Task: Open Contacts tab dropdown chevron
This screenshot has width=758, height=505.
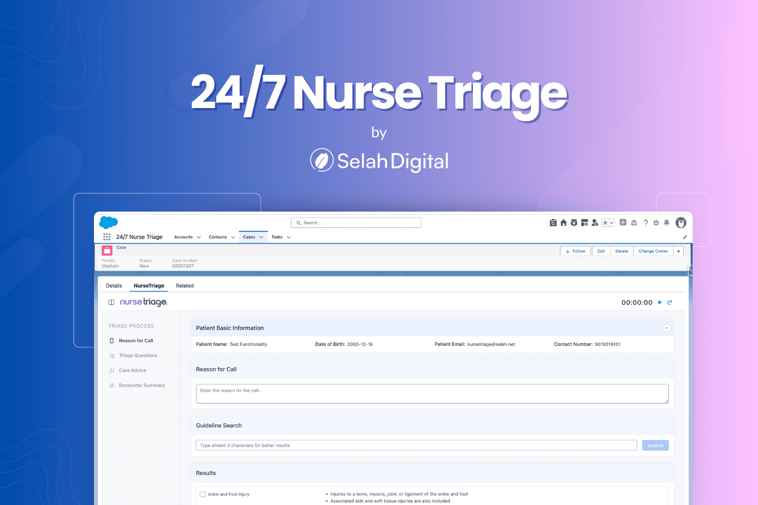Action: point(233,237)
